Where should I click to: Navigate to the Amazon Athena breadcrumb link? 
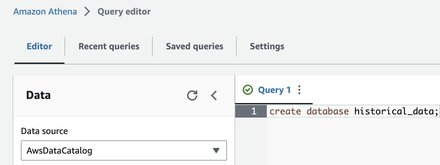tap(45, 12)
